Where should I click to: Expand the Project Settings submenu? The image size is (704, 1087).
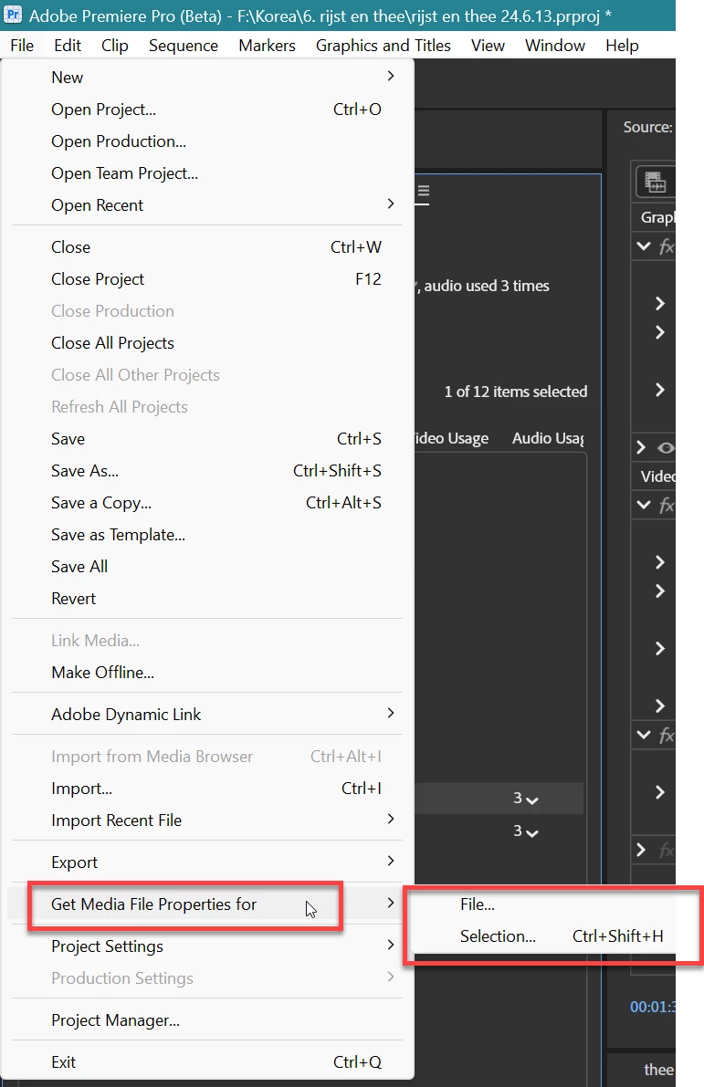[207, 946]
